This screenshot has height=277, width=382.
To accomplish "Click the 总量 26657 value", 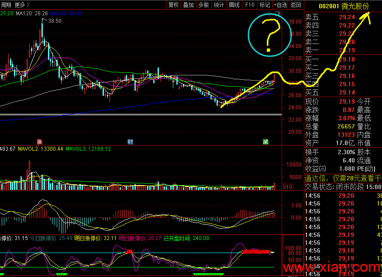I will pyautogui.click(x=346, y=126).
